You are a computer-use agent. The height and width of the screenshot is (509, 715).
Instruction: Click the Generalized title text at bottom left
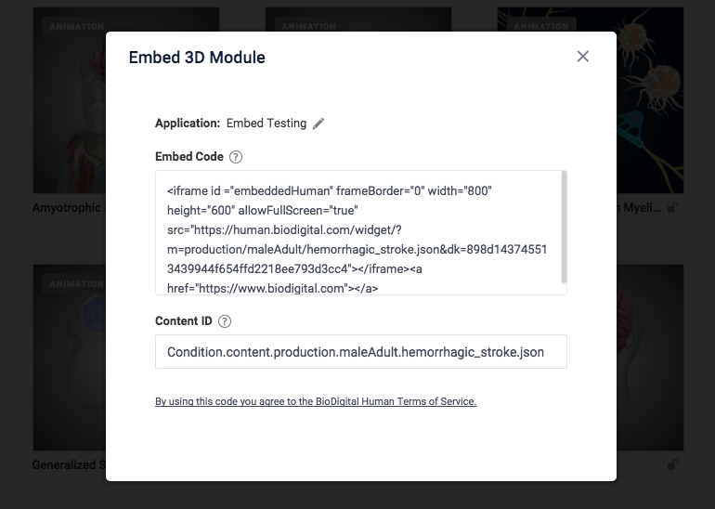69,464
